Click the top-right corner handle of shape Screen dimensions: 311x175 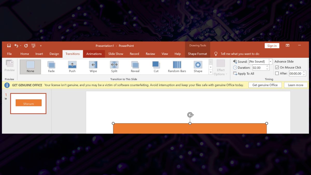[267, 123]
